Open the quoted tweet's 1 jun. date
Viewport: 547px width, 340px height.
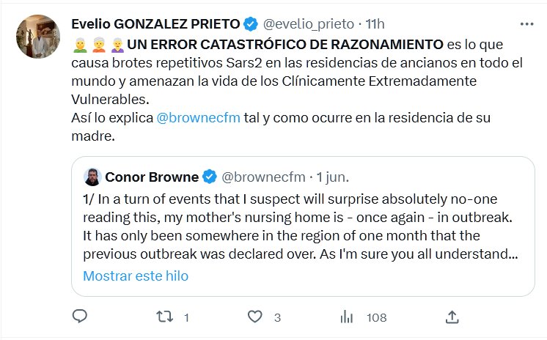[x=332, y=177]
